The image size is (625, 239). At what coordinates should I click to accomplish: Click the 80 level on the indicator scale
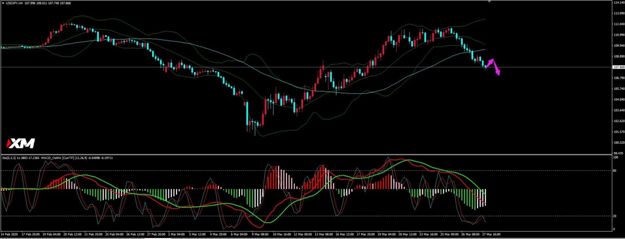click(x=615, y=170)
